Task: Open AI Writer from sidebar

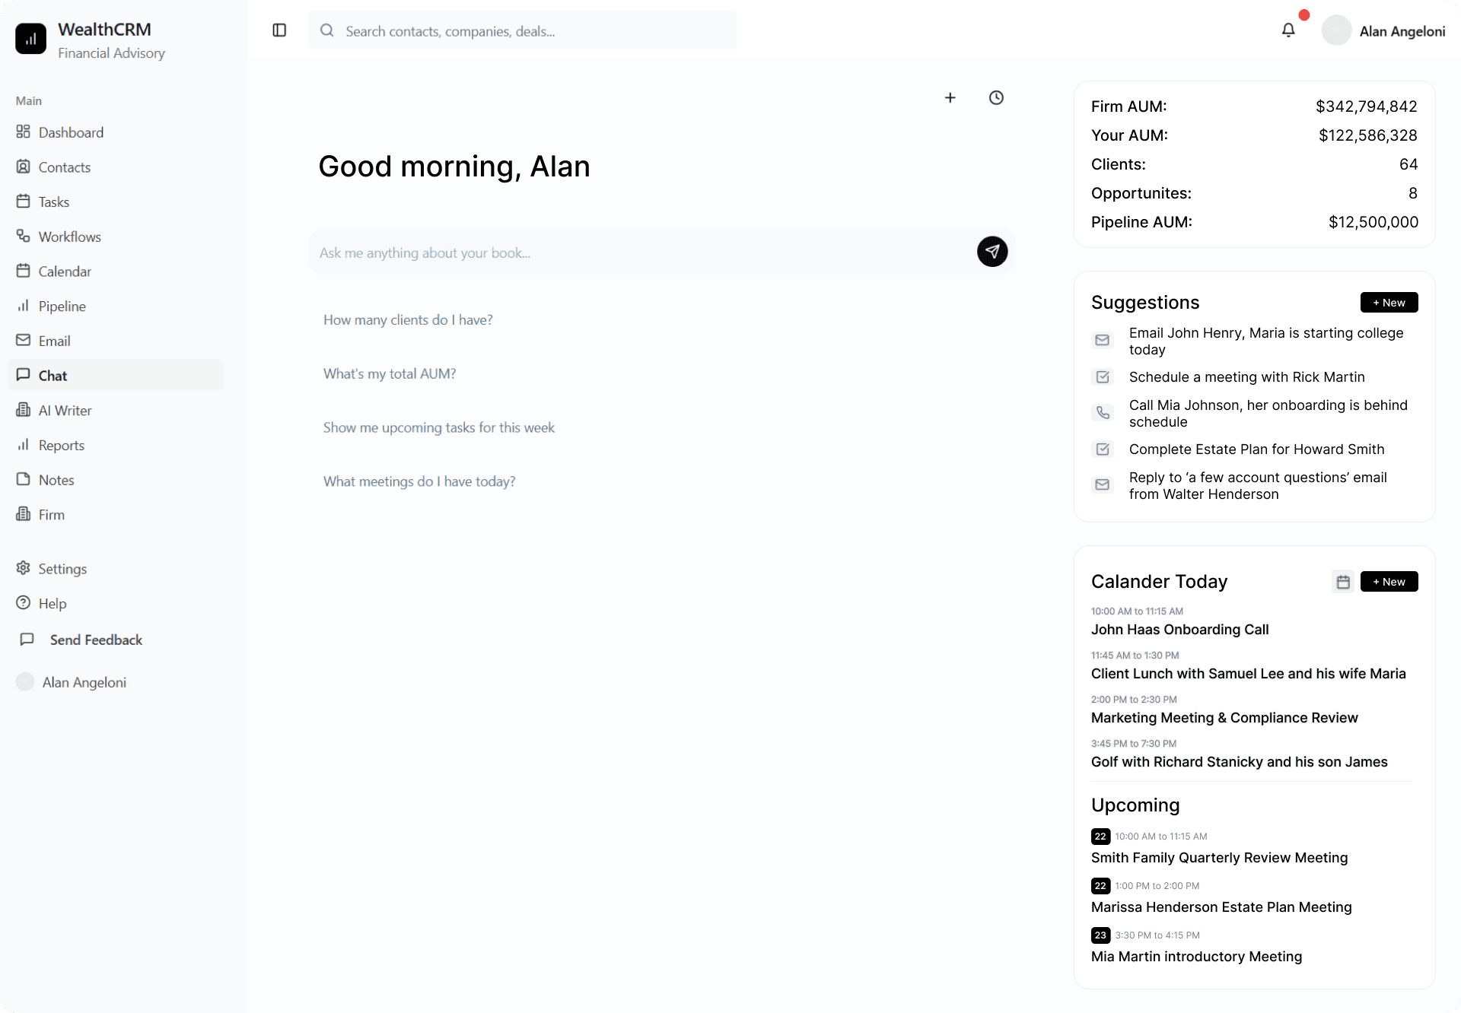Action: click(x=65, y=411)
